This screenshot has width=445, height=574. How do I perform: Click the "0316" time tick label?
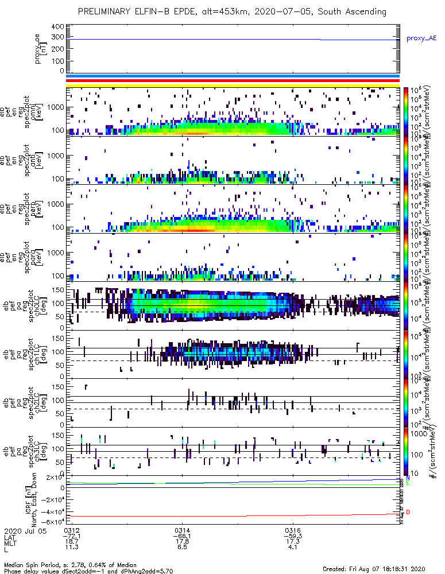pyautogui.click(x=293, y=530)
